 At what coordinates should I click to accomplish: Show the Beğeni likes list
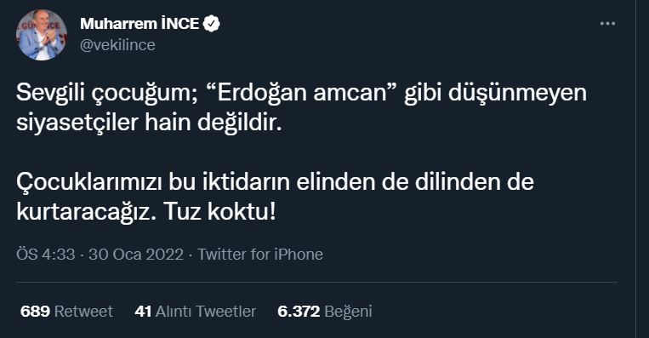(x=348, y=312)
